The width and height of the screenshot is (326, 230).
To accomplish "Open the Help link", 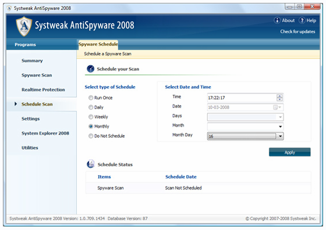I will click(311, 20).
